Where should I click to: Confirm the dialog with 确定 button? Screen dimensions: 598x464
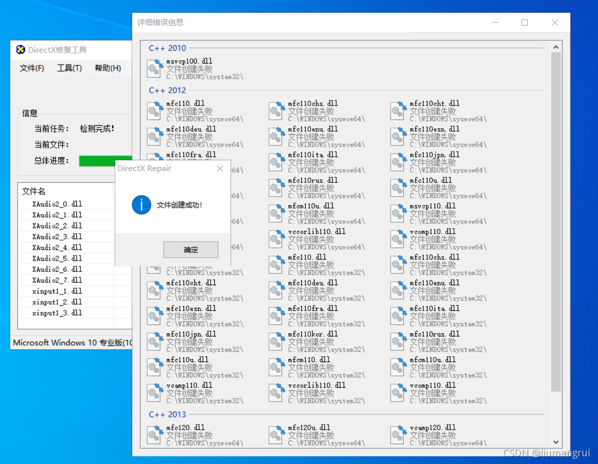click(x=191, y=250)
